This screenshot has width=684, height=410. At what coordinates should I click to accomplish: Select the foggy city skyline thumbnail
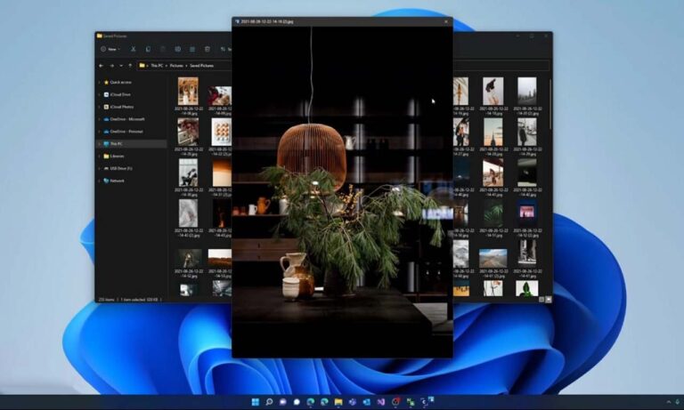click(526, 91)
